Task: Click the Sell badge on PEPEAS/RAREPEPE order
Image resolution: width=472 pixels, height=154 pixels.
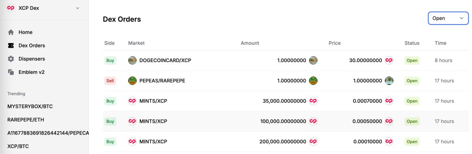Action: [110, 80]
